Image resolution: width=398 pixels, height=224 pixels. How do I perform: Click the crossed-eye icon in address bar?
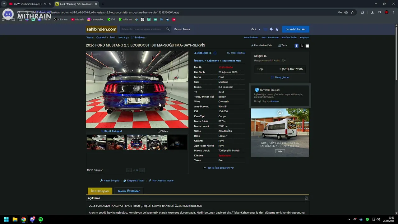coord(346,12)
